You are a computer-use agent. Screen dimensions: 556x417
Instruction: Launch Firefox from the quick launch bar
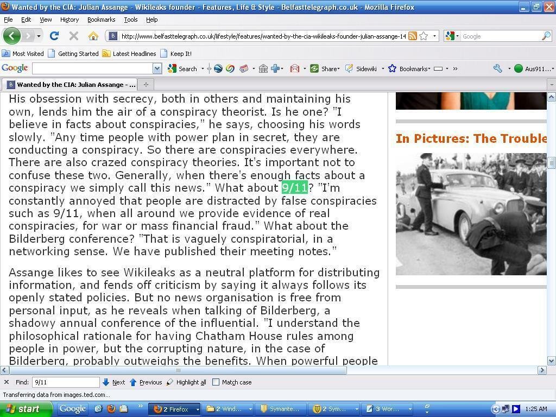click(111, 409)
